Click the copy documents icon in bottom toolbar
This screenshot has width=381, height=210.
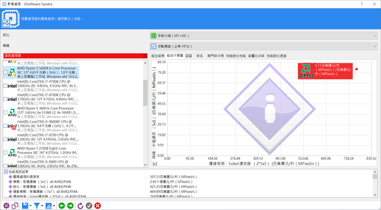coord(15,206)
